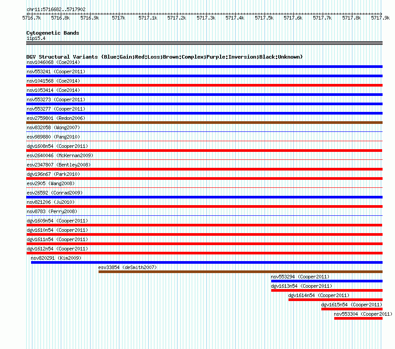Click the red loss bar for nsv1041568
Screen dimensions: 395x349
point(204,85)
